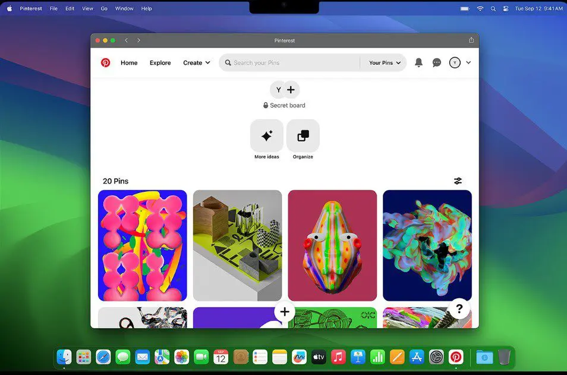Viewport: 567px width, 375px height.
Task: Open Pinterest messages speech bubble
Action: tap(437, 62)
